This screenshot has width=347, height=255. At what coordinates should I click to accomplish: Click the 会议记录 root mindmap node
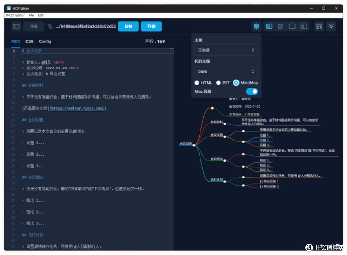coord(186,143)
